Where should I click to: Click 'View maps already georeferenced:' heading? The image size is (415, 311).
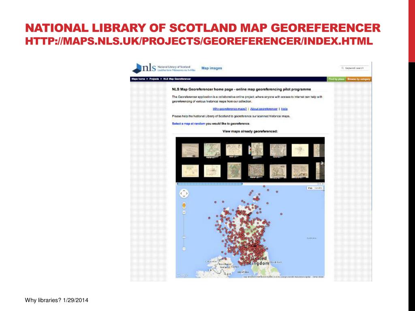point(250,131)
